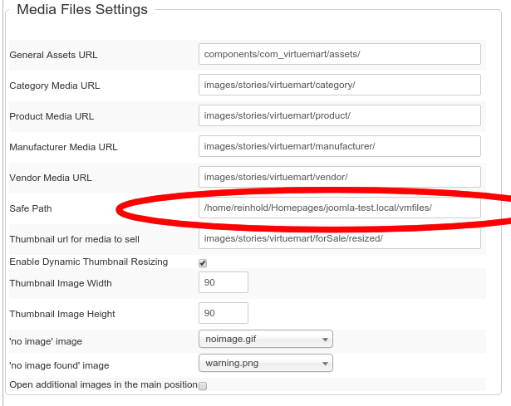Click the Safe Path text field
Image resolution: width=511 pixels, height=406 pixels.
340,208
